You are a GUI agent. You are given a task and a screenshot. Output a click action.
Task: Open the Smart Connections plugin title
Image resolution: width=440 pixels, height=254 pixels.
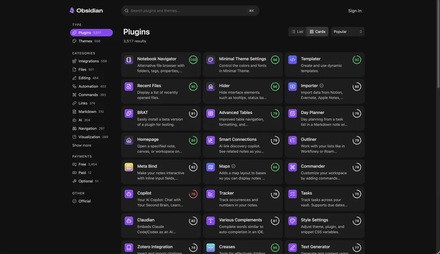238,139
